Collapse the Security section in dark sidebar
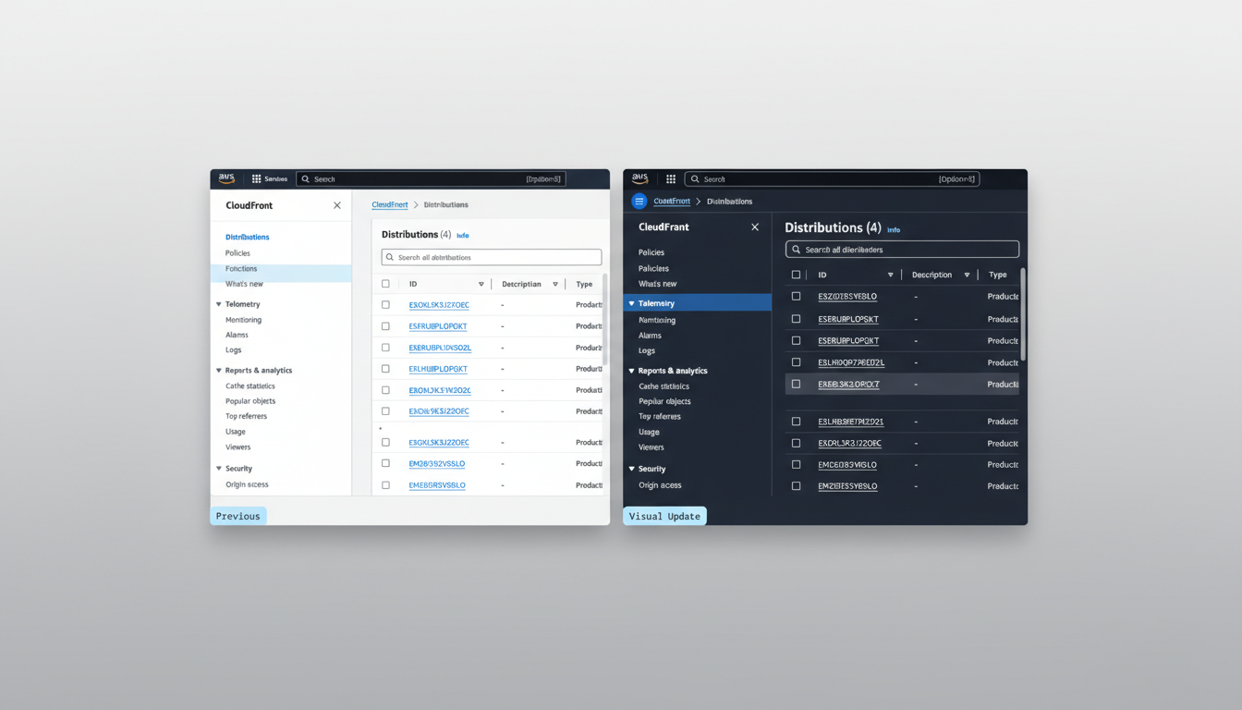This screenshot has height=710, width=1242. coord(631,469)
